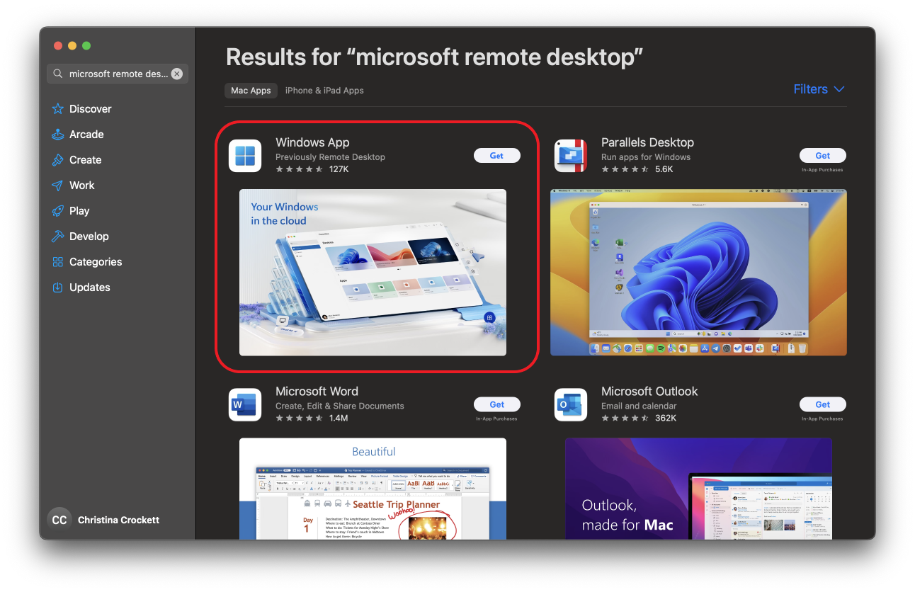Click the Windows App star rating
Viewport: 915px width, 592px height.
pos(300,169)
